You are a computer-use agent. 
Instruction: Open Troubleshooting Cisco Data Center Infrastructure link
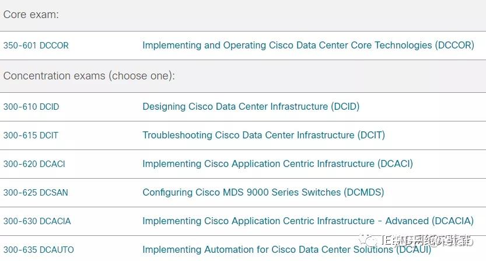(x=264, y=135)
